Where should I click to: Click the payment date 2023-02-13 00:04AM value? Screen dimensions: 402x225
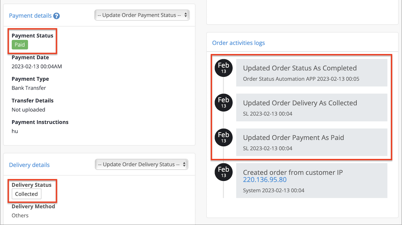pyautogui.click(x=37, y=66)
